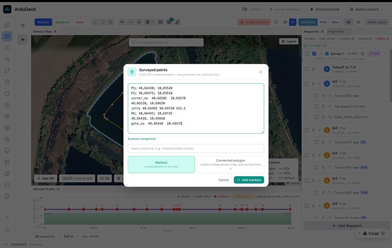Click the green tree terrain icon
This screenshot has height=248, width=392.
pyautogui.click(x=276, y=22)
